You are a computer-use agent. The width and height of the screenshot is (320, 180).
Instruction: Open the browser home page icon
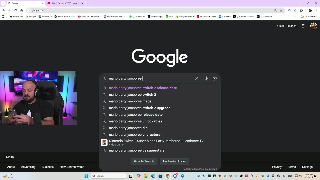coord(22,10)
